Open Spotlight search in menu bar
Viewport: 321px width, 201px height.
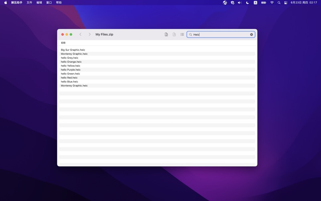click(x=279, y=2)
